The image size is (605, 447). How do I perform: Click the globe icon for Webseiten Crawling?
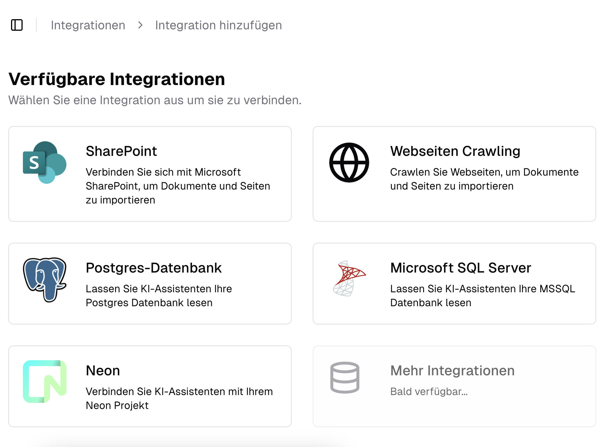[x=349, y=163]
